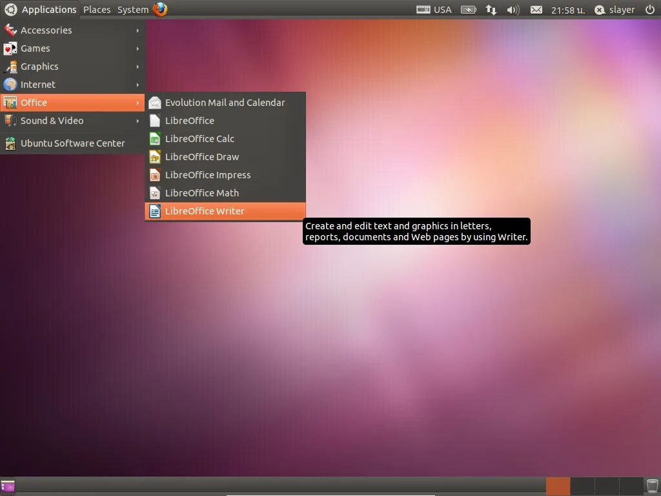Open the Ubuntu Software Center label
Image resolution: width=661 pixels, height=496 pixels.
point(72,143)
